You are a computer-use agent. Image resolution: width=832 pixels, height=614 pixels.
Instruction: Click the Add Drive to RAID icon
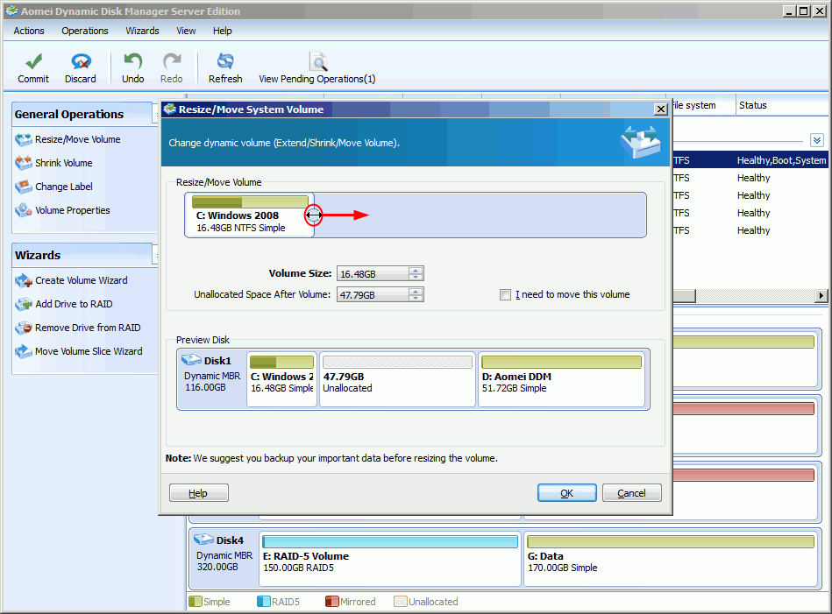[x=24, y=304]
